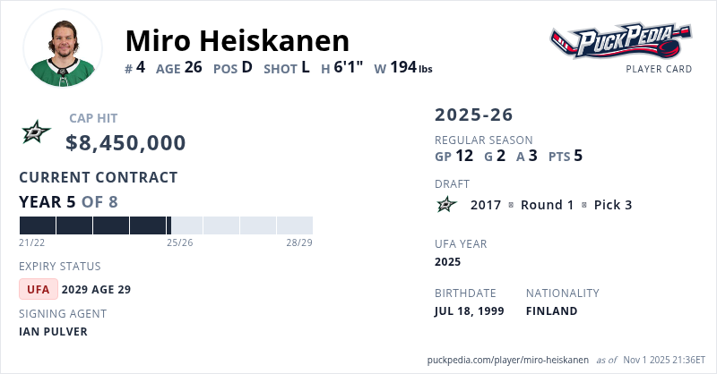Screen dimensions: 717x374
Task: Click the games played value 12
Action: (464, 156)
